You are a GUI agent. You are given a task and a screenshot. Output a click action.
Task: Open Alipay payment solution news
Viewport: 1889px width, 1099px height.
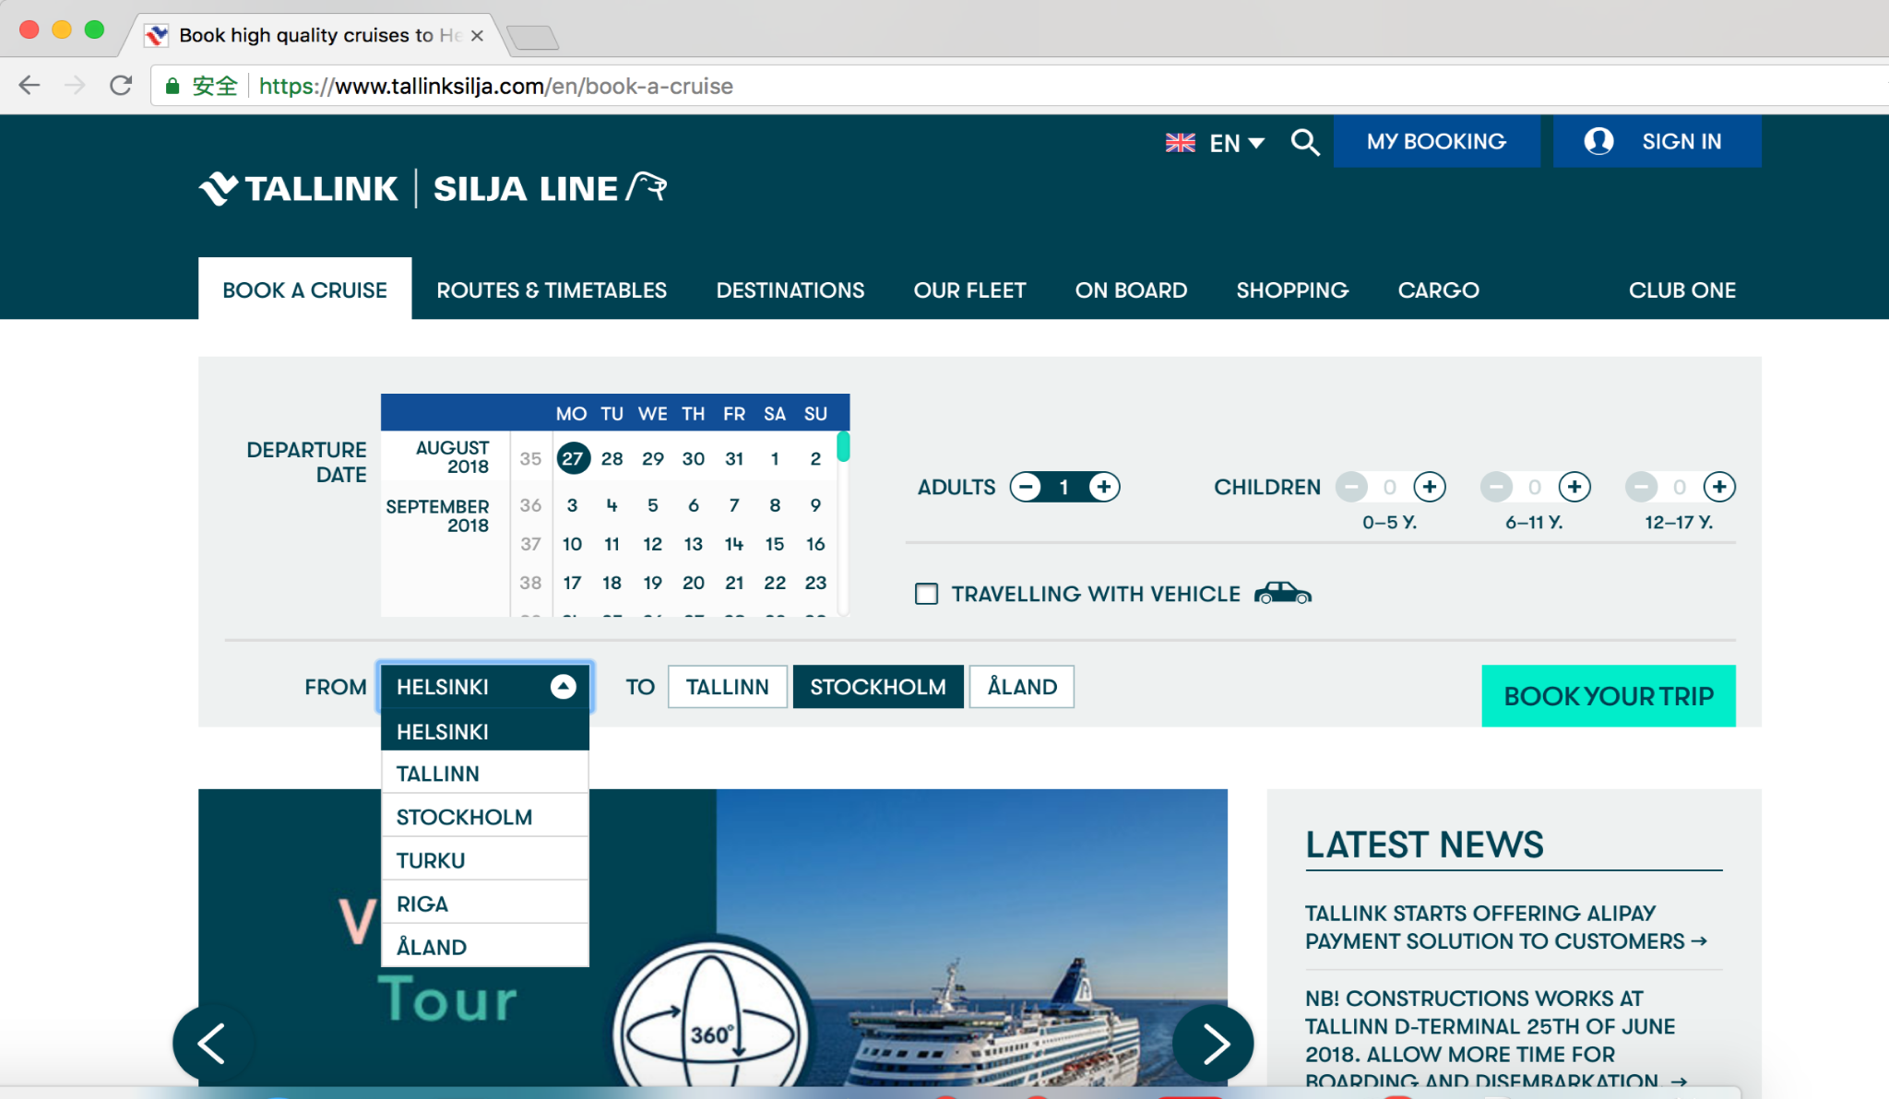pyautogui.click(x=1505, y=927)
